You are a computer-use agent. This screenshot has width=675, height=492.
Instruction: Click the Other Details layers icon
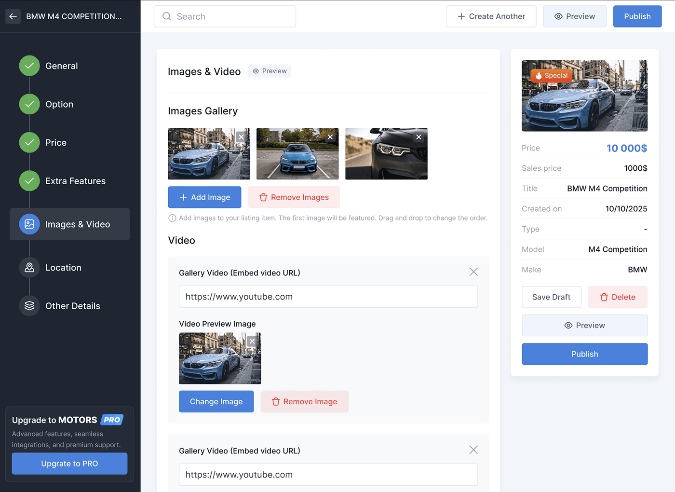pyautogui.click(x=29, y=305)
